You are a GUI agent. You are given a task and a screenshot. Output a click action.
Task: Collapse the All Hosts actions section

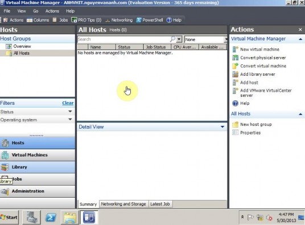point(300,114)
